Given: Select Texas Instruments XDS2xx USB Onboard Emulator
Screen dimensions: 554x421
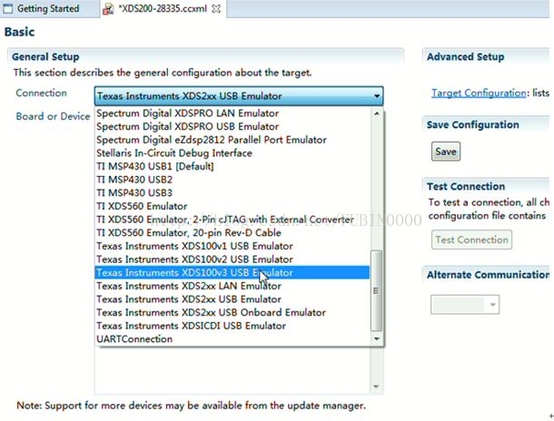Looking at the screenshot, I should tap(232, 313).
